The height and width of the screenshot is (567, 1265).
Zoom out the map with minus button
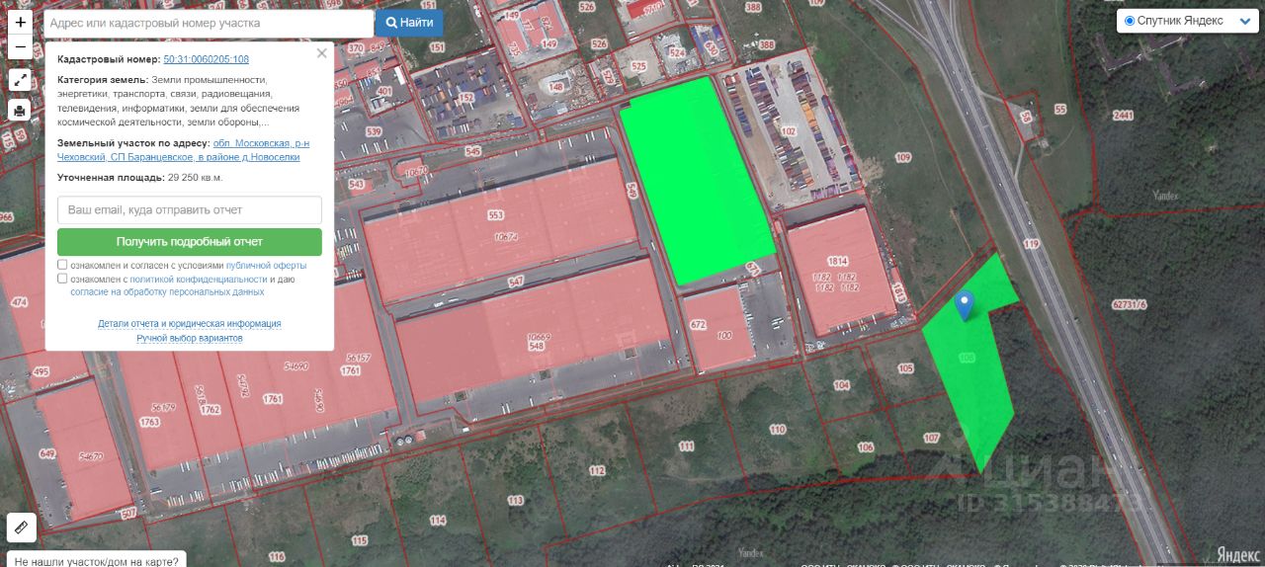click(x=21, y=46)
